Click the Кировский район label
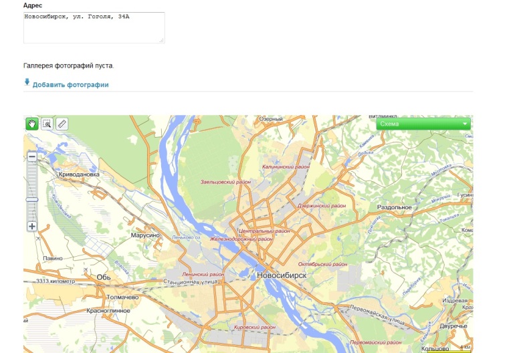Viewport: 513px width, 353px height. tap(255, 327)
